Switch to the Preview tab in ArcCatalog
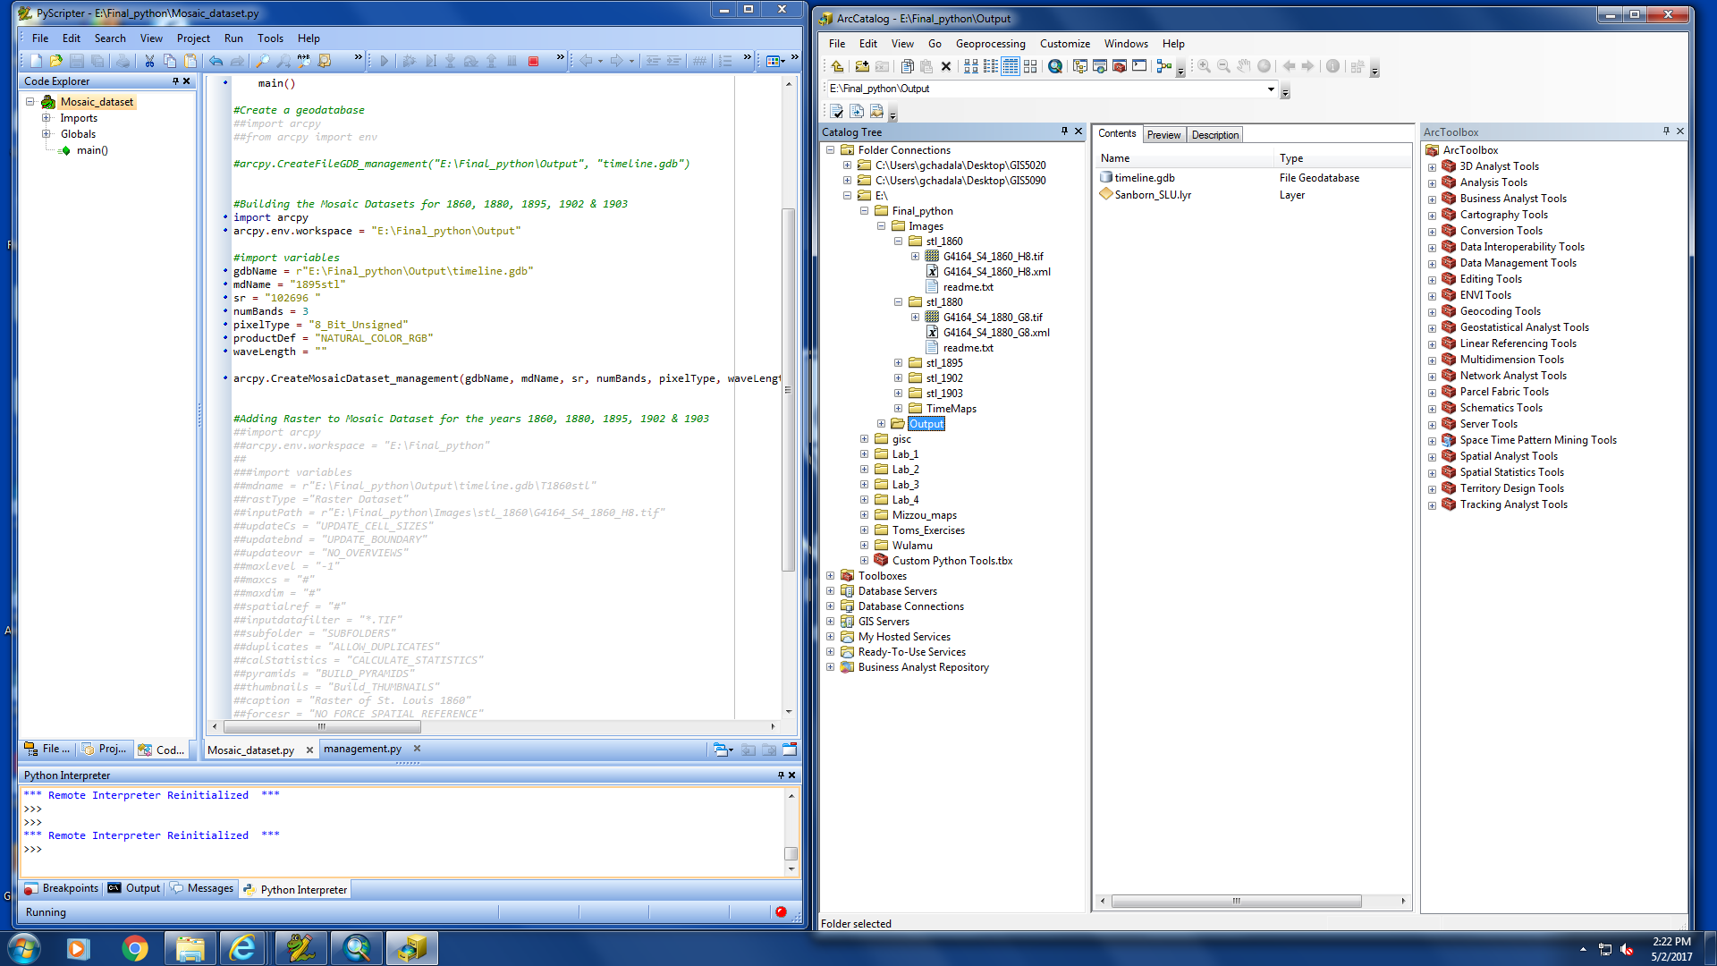This screenshot has width=1717, height=966. click(x=1164, y=135)
